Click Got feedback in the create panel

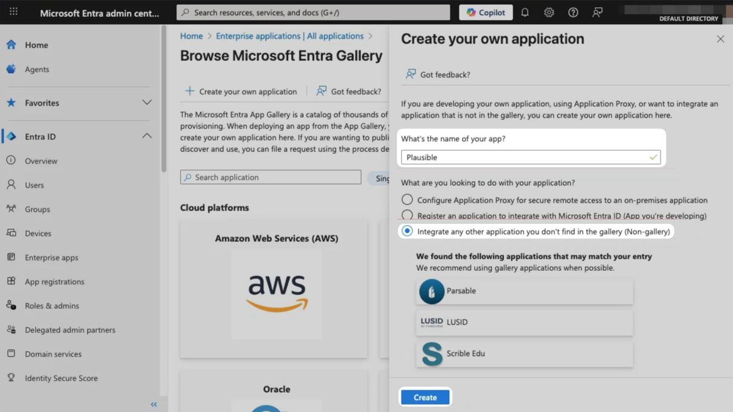click(x=438, y=74)
